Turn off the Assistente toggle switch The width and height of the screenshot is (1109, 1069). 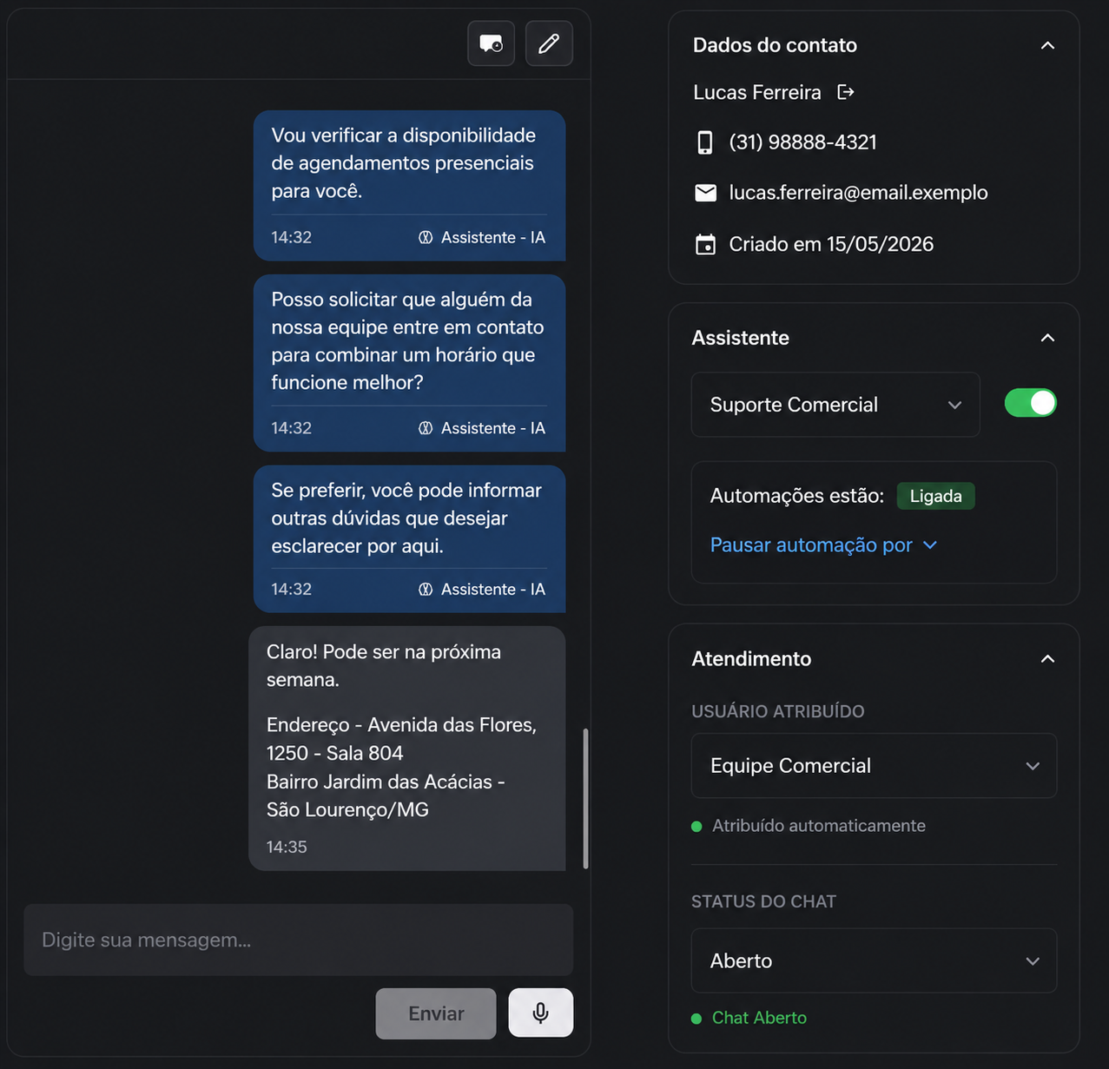(x=1030, y=403)
